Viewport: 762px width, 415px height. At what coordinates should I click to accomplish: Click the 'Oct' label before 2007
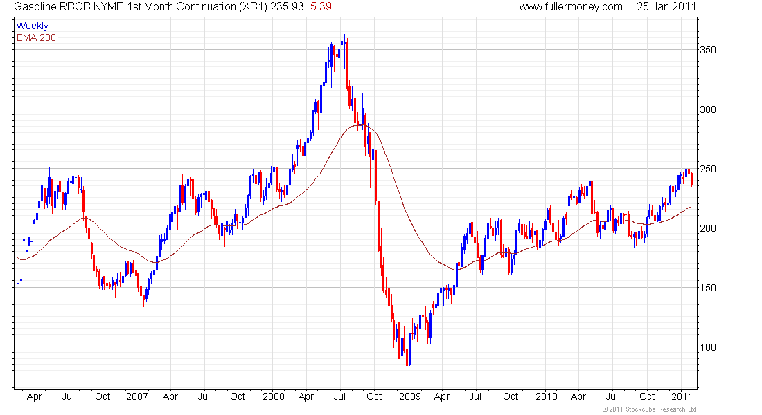point(103,396)
